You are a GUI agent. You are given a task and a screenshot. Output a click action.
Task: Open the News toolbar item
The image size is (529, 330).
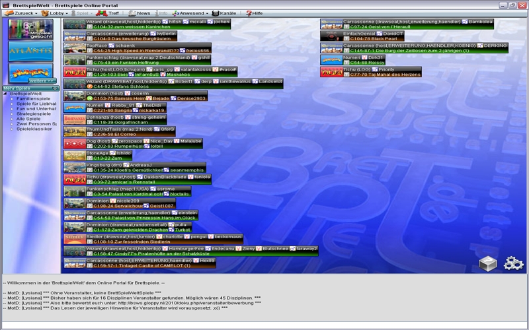[x=140, y=13]
